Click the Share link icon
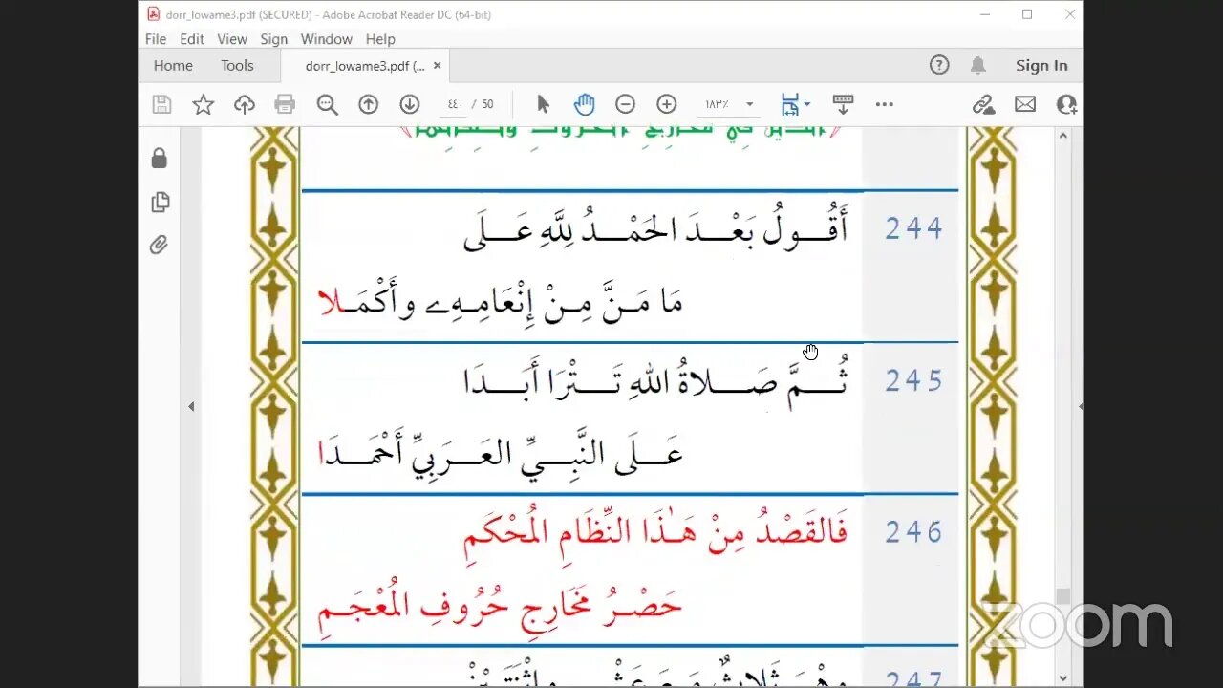The image size is (1223, 688). tap(983, 104)
